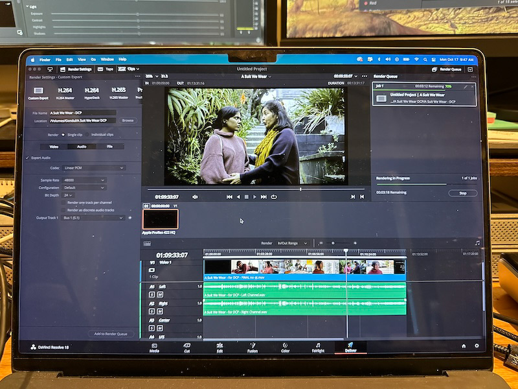The width and height of the screenshot is (518, 389).
Task: Select the Custom Export preset icon
Action: tap(38, 90)
